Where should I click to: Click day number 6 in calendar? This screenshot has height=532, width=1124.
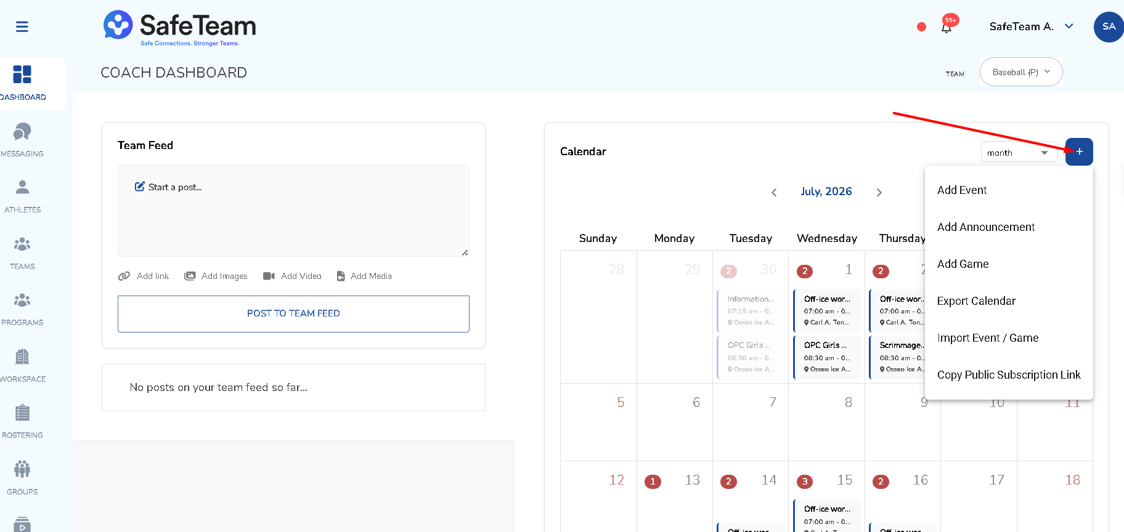tap(696, 402)
